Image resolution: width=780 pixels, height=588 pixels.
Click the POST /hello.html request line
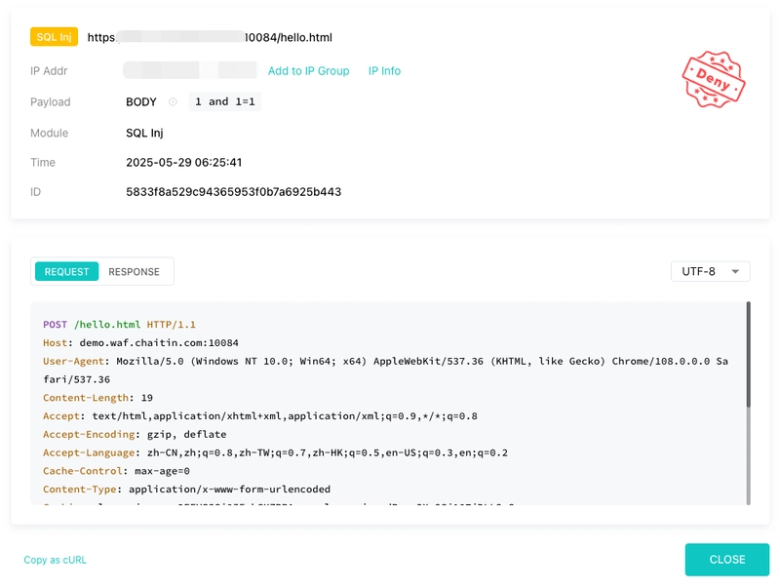click(119, 325)
